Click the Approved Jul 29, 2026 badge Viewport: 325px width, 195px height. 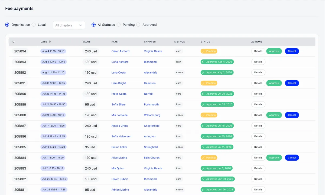pos(217,94)
